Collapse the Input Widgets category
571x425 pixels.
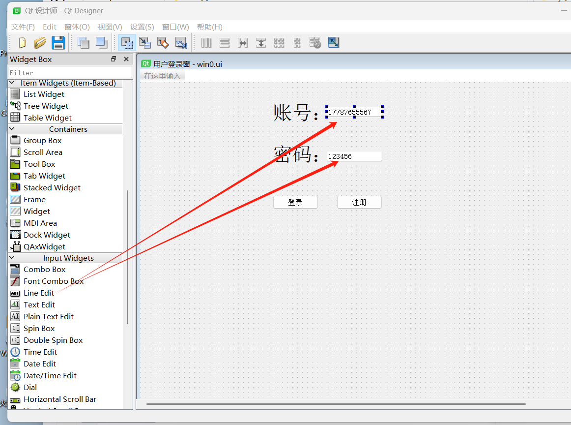click(12, 258)
